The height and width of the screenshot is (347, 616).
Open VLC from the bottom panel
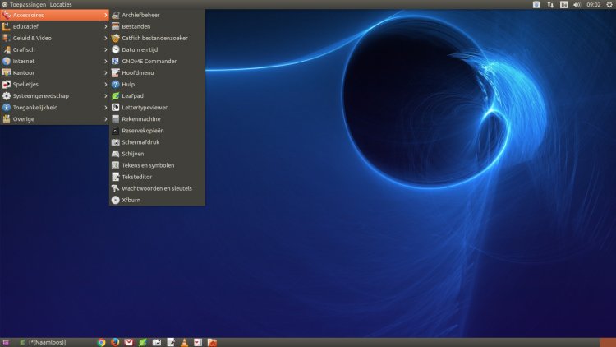(184, 342)
